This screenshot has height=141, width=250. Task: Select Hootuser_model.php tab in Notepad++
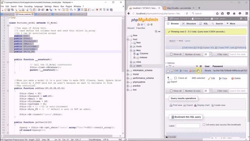coord(25,14)
